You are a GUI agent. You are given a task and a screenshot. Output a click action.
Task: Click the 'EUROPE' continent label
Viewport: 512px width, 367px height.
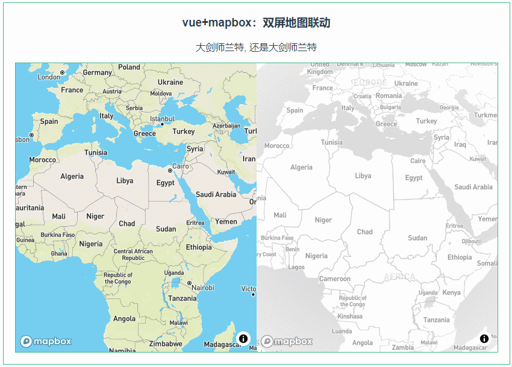(370, 82)
